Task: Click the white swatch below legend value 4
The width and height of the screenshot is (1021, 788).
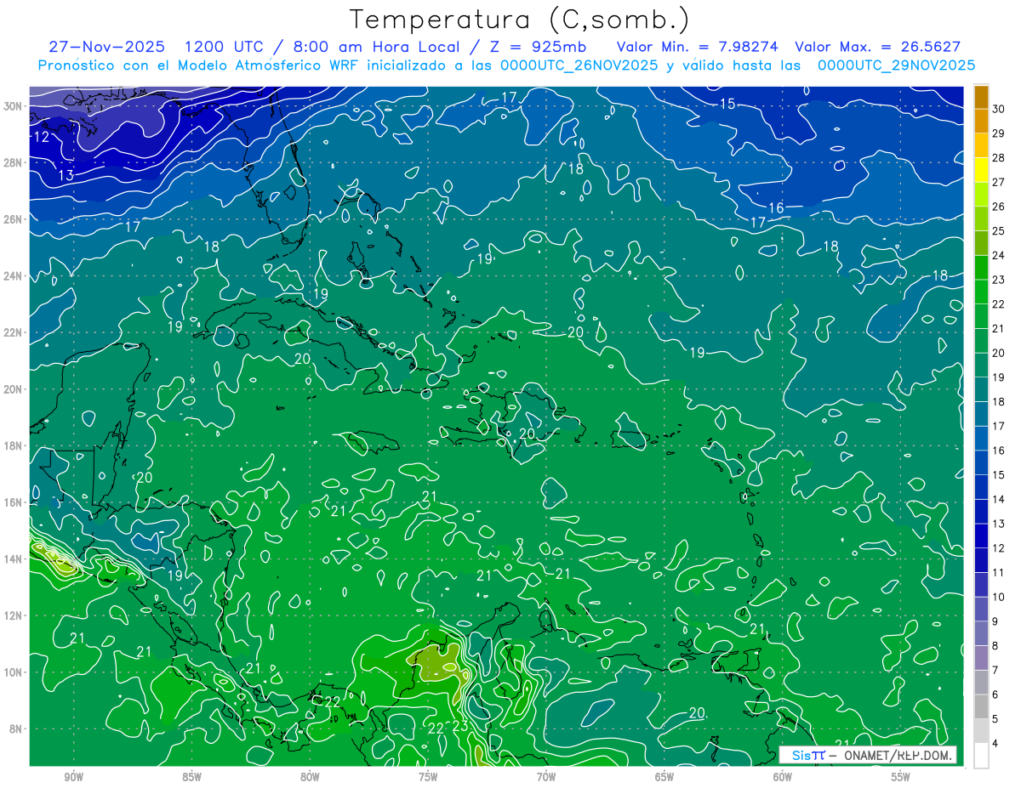Action: [981, 755]
